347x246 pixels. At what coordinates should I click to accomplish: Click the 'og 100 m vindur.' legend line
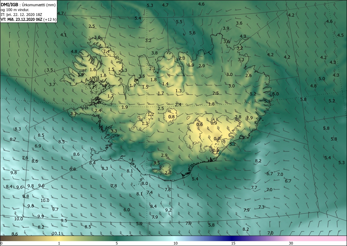pos(15,10)
